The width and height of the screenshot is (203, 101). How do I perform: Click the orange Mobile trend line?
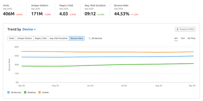coord(107,52)
